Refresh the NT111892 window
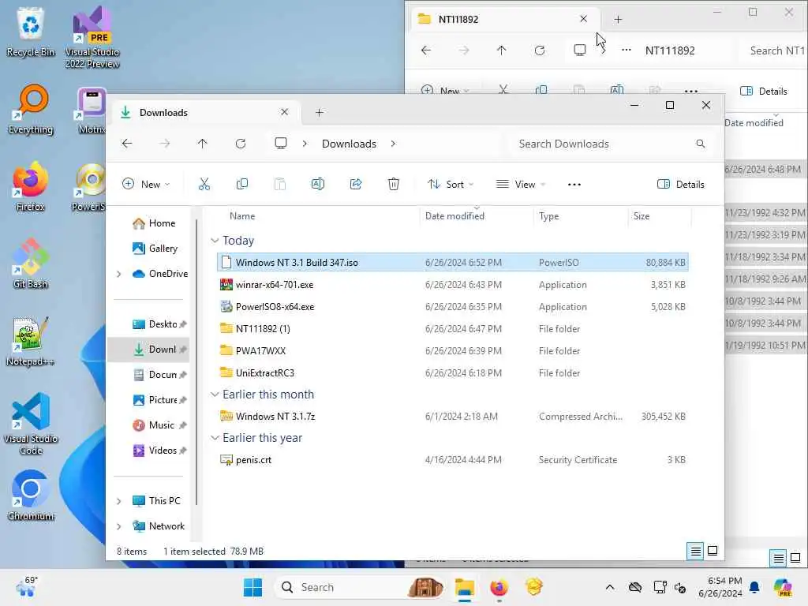 (x=540, y=50)
